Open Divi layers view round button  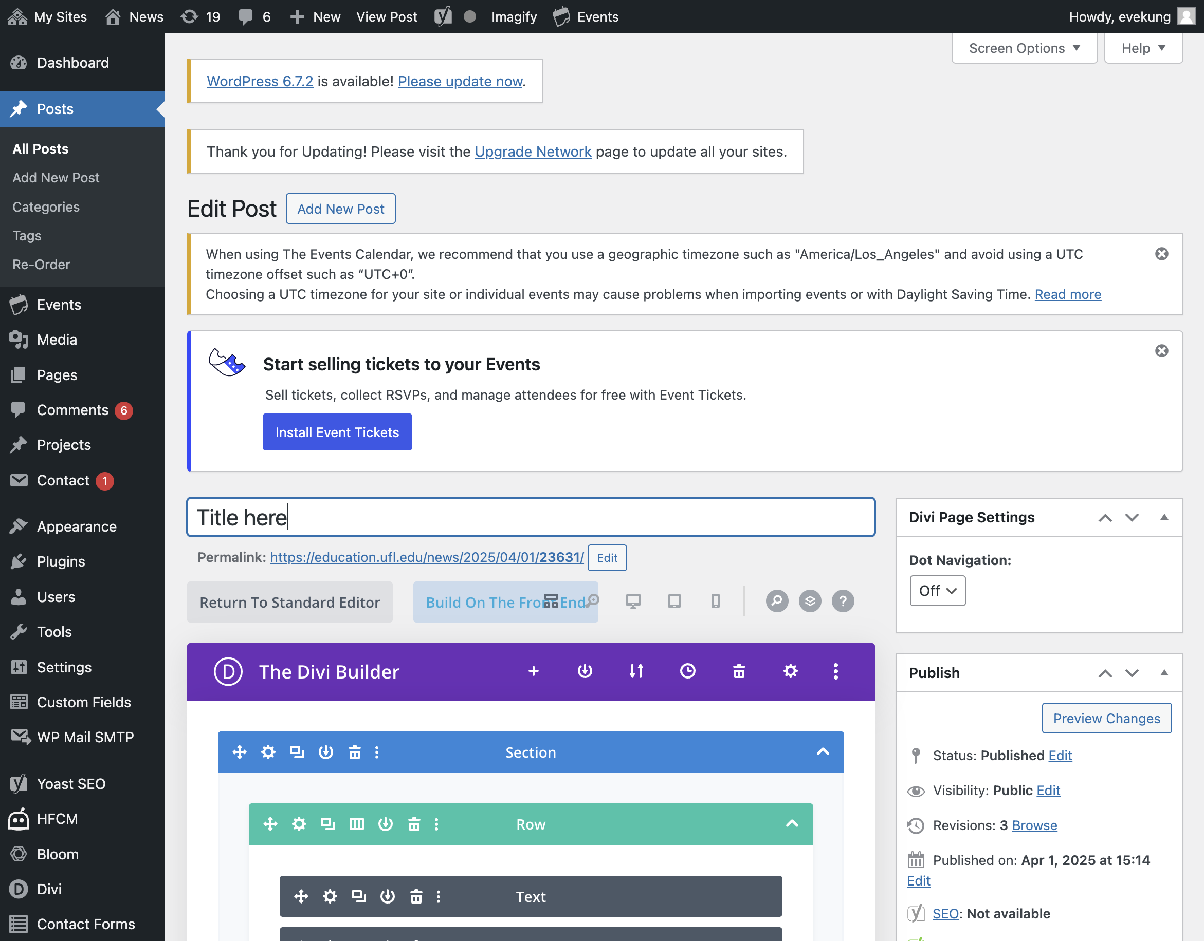coord(810,601)
